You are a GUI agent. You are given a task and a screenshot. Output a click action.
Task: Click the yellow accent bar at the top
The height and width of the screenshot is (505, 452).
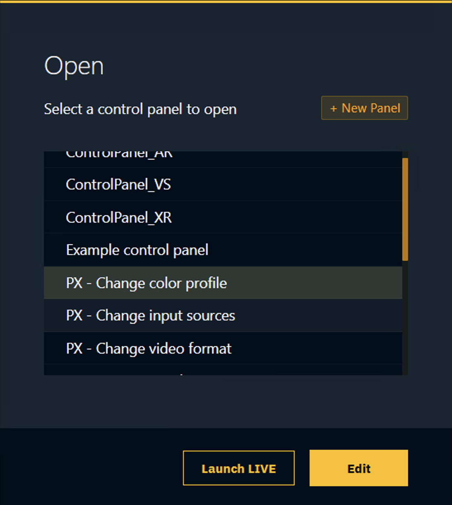tap(226, 2)
